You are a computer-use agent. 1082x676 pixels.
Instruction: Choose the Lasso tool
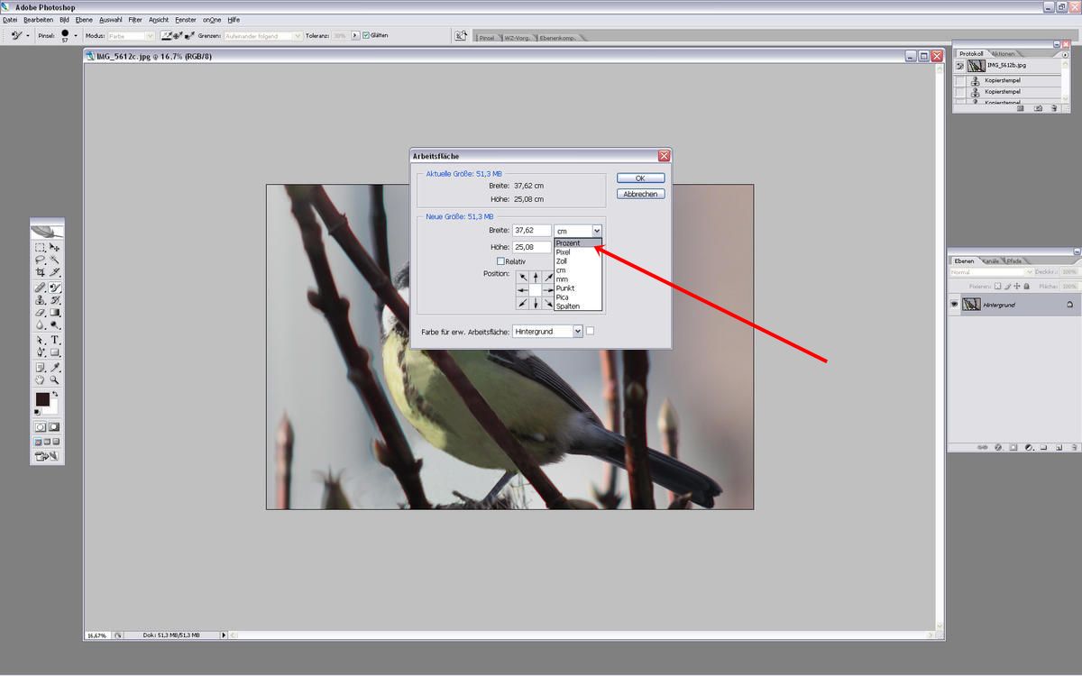[40, 260]
